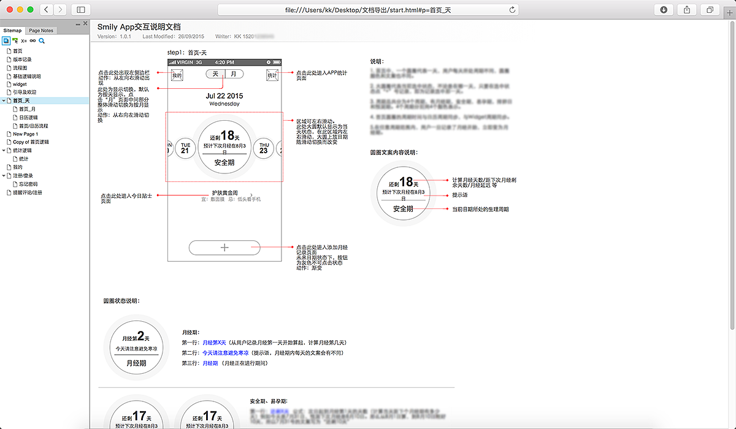
Task: Open tab overview with the tabs icon
Action: click(x=710, y=9)
